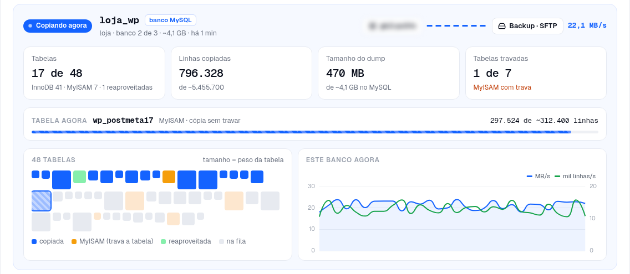Click the orange 'MyISAM (trava a tabela)' legend swatch
The height and width of the screenshot is (274, 630).
(x=74, y=241)
